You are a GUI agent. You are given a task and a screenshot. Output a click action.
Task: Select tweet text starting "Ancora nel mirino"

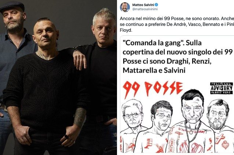pyautogui.click(x=177, y=24)
